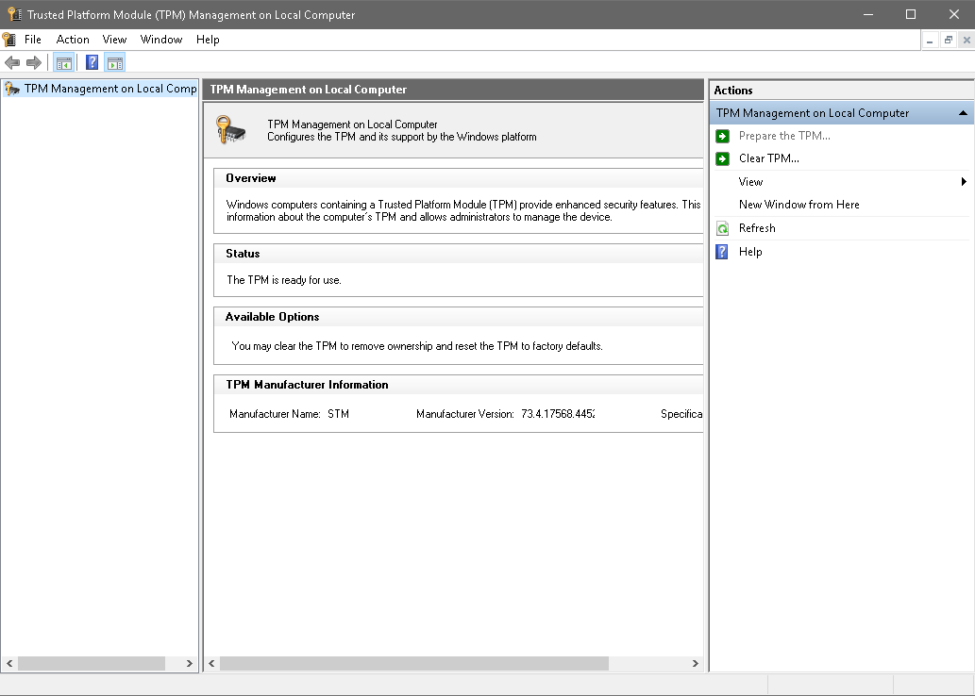The width and height of the screenshot is (975, 696).
Task: Click the 'Manufacturer Version:' label
Action: [465, 414]
